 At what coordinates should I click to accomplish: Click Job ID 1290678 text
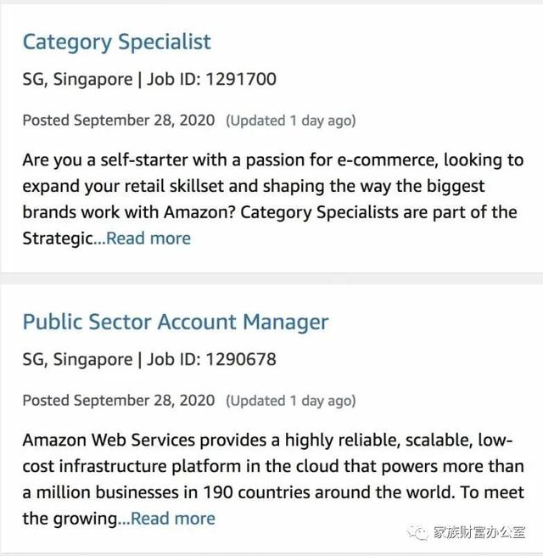212,360
